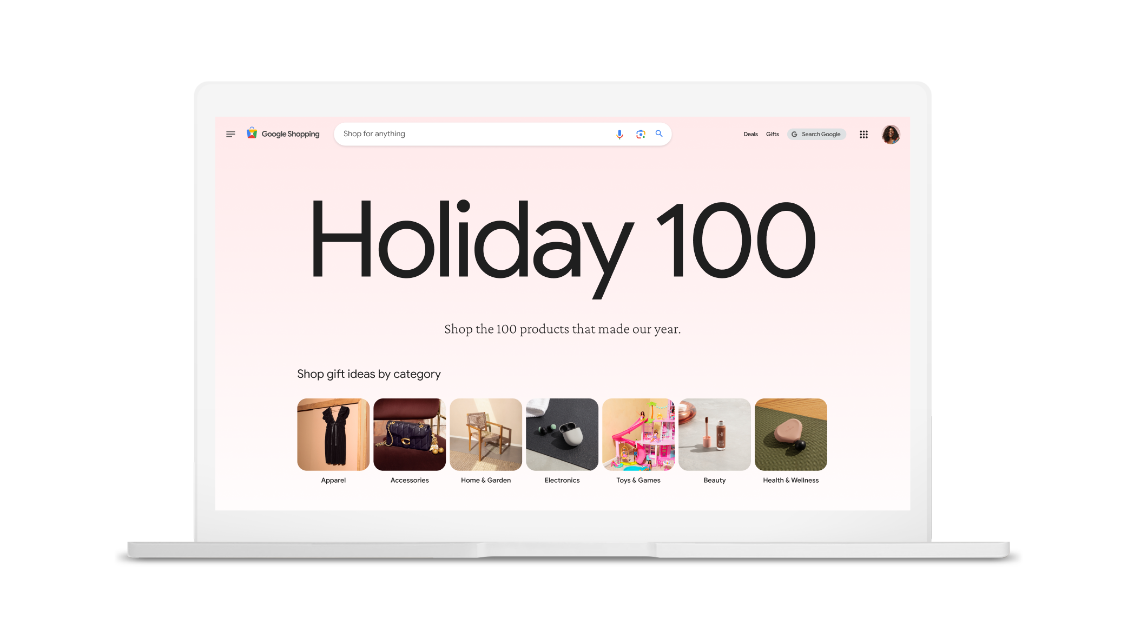Click the hamburger menu icon

coord(230,134)
